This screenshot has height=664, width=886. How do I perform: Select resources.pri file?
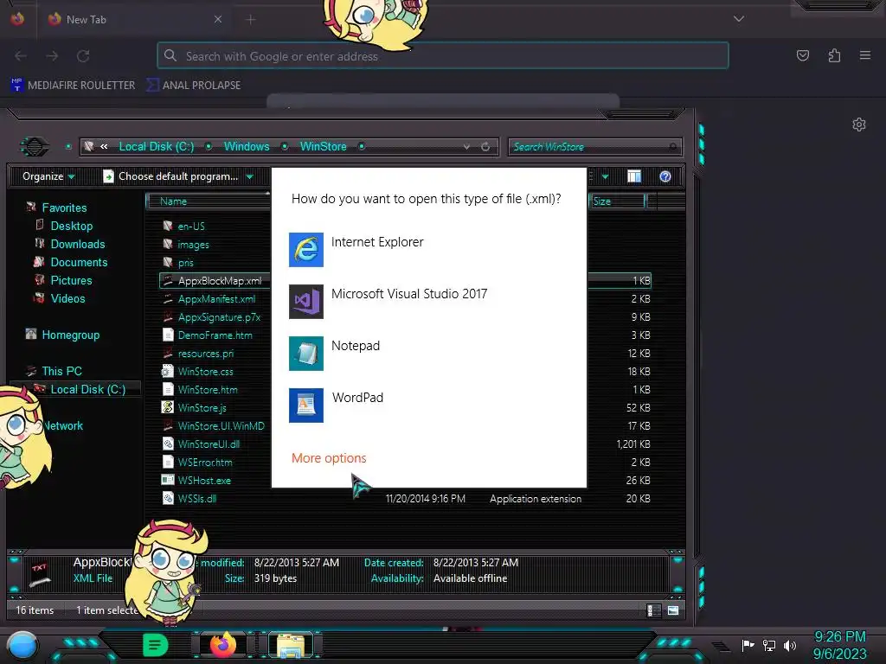point(206,354)
